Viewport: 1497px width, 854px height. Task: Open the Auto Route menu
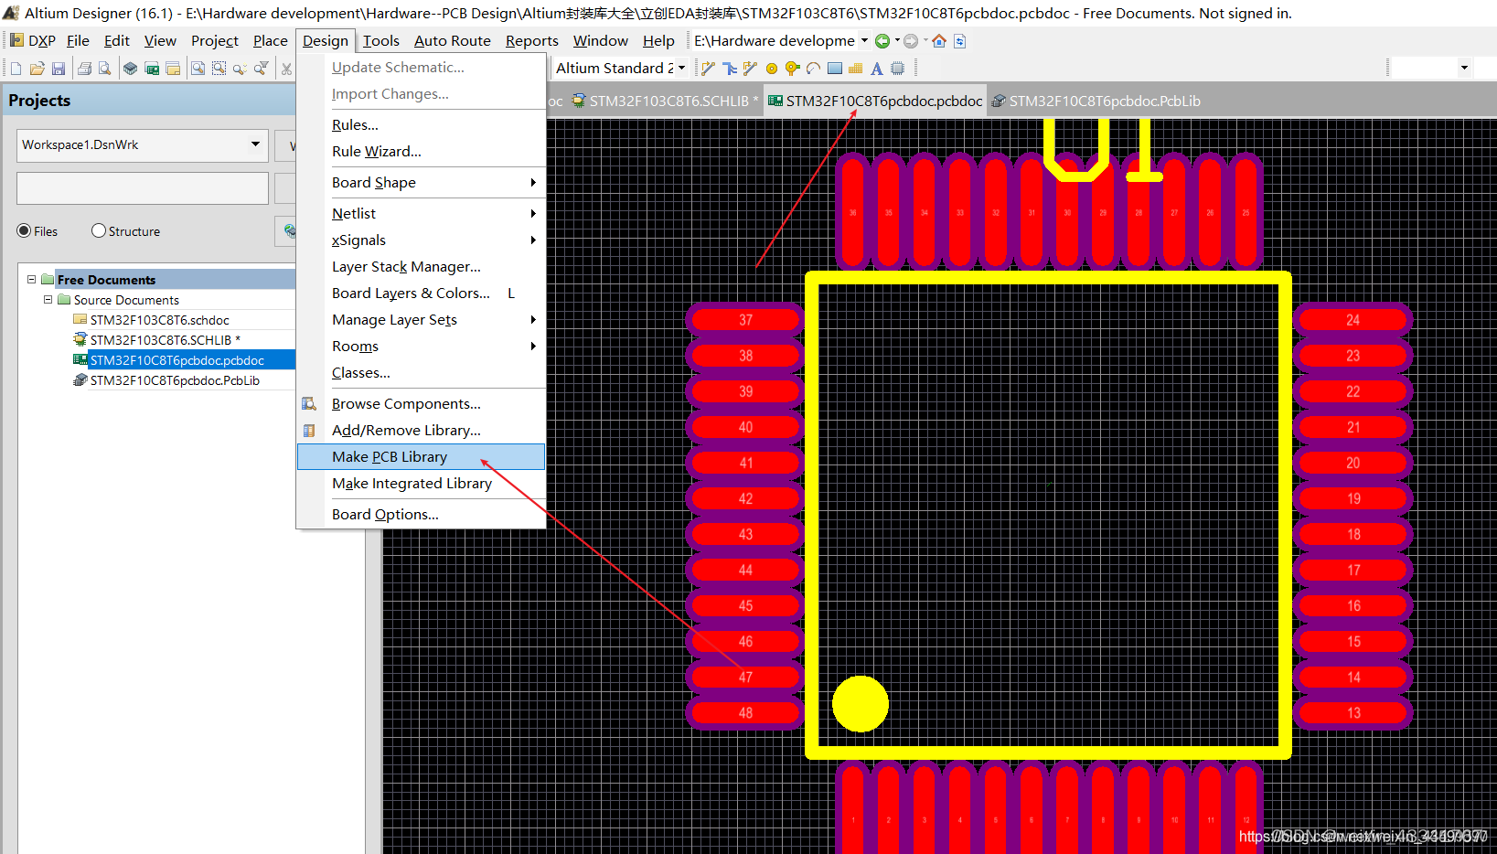(x=453, y=41)
